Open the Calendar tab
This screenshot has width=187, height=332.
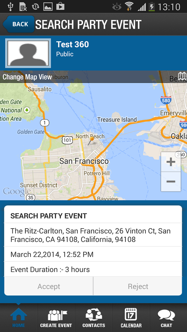[x=131, y=318]
